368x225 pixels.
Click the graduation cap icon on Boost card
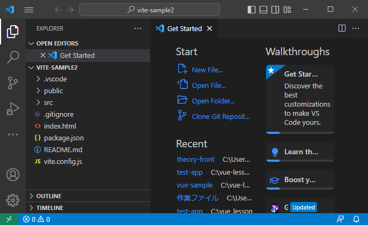[x=274, y=180]
